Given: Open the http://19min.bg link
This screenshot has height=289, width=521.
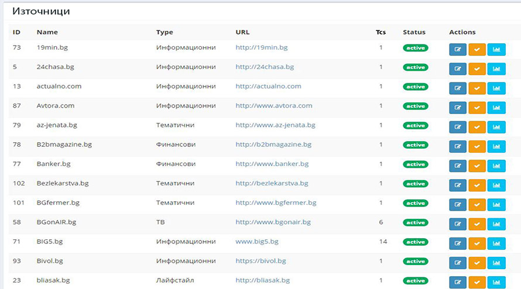Looking at the screenshot, I should [262, 47].
